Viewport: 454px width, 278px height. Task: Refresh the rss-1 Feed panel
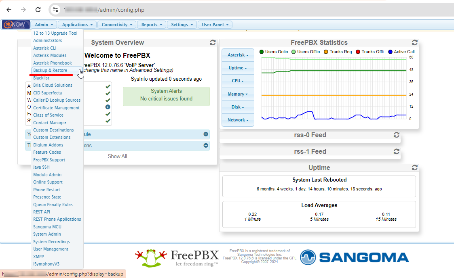396,151
